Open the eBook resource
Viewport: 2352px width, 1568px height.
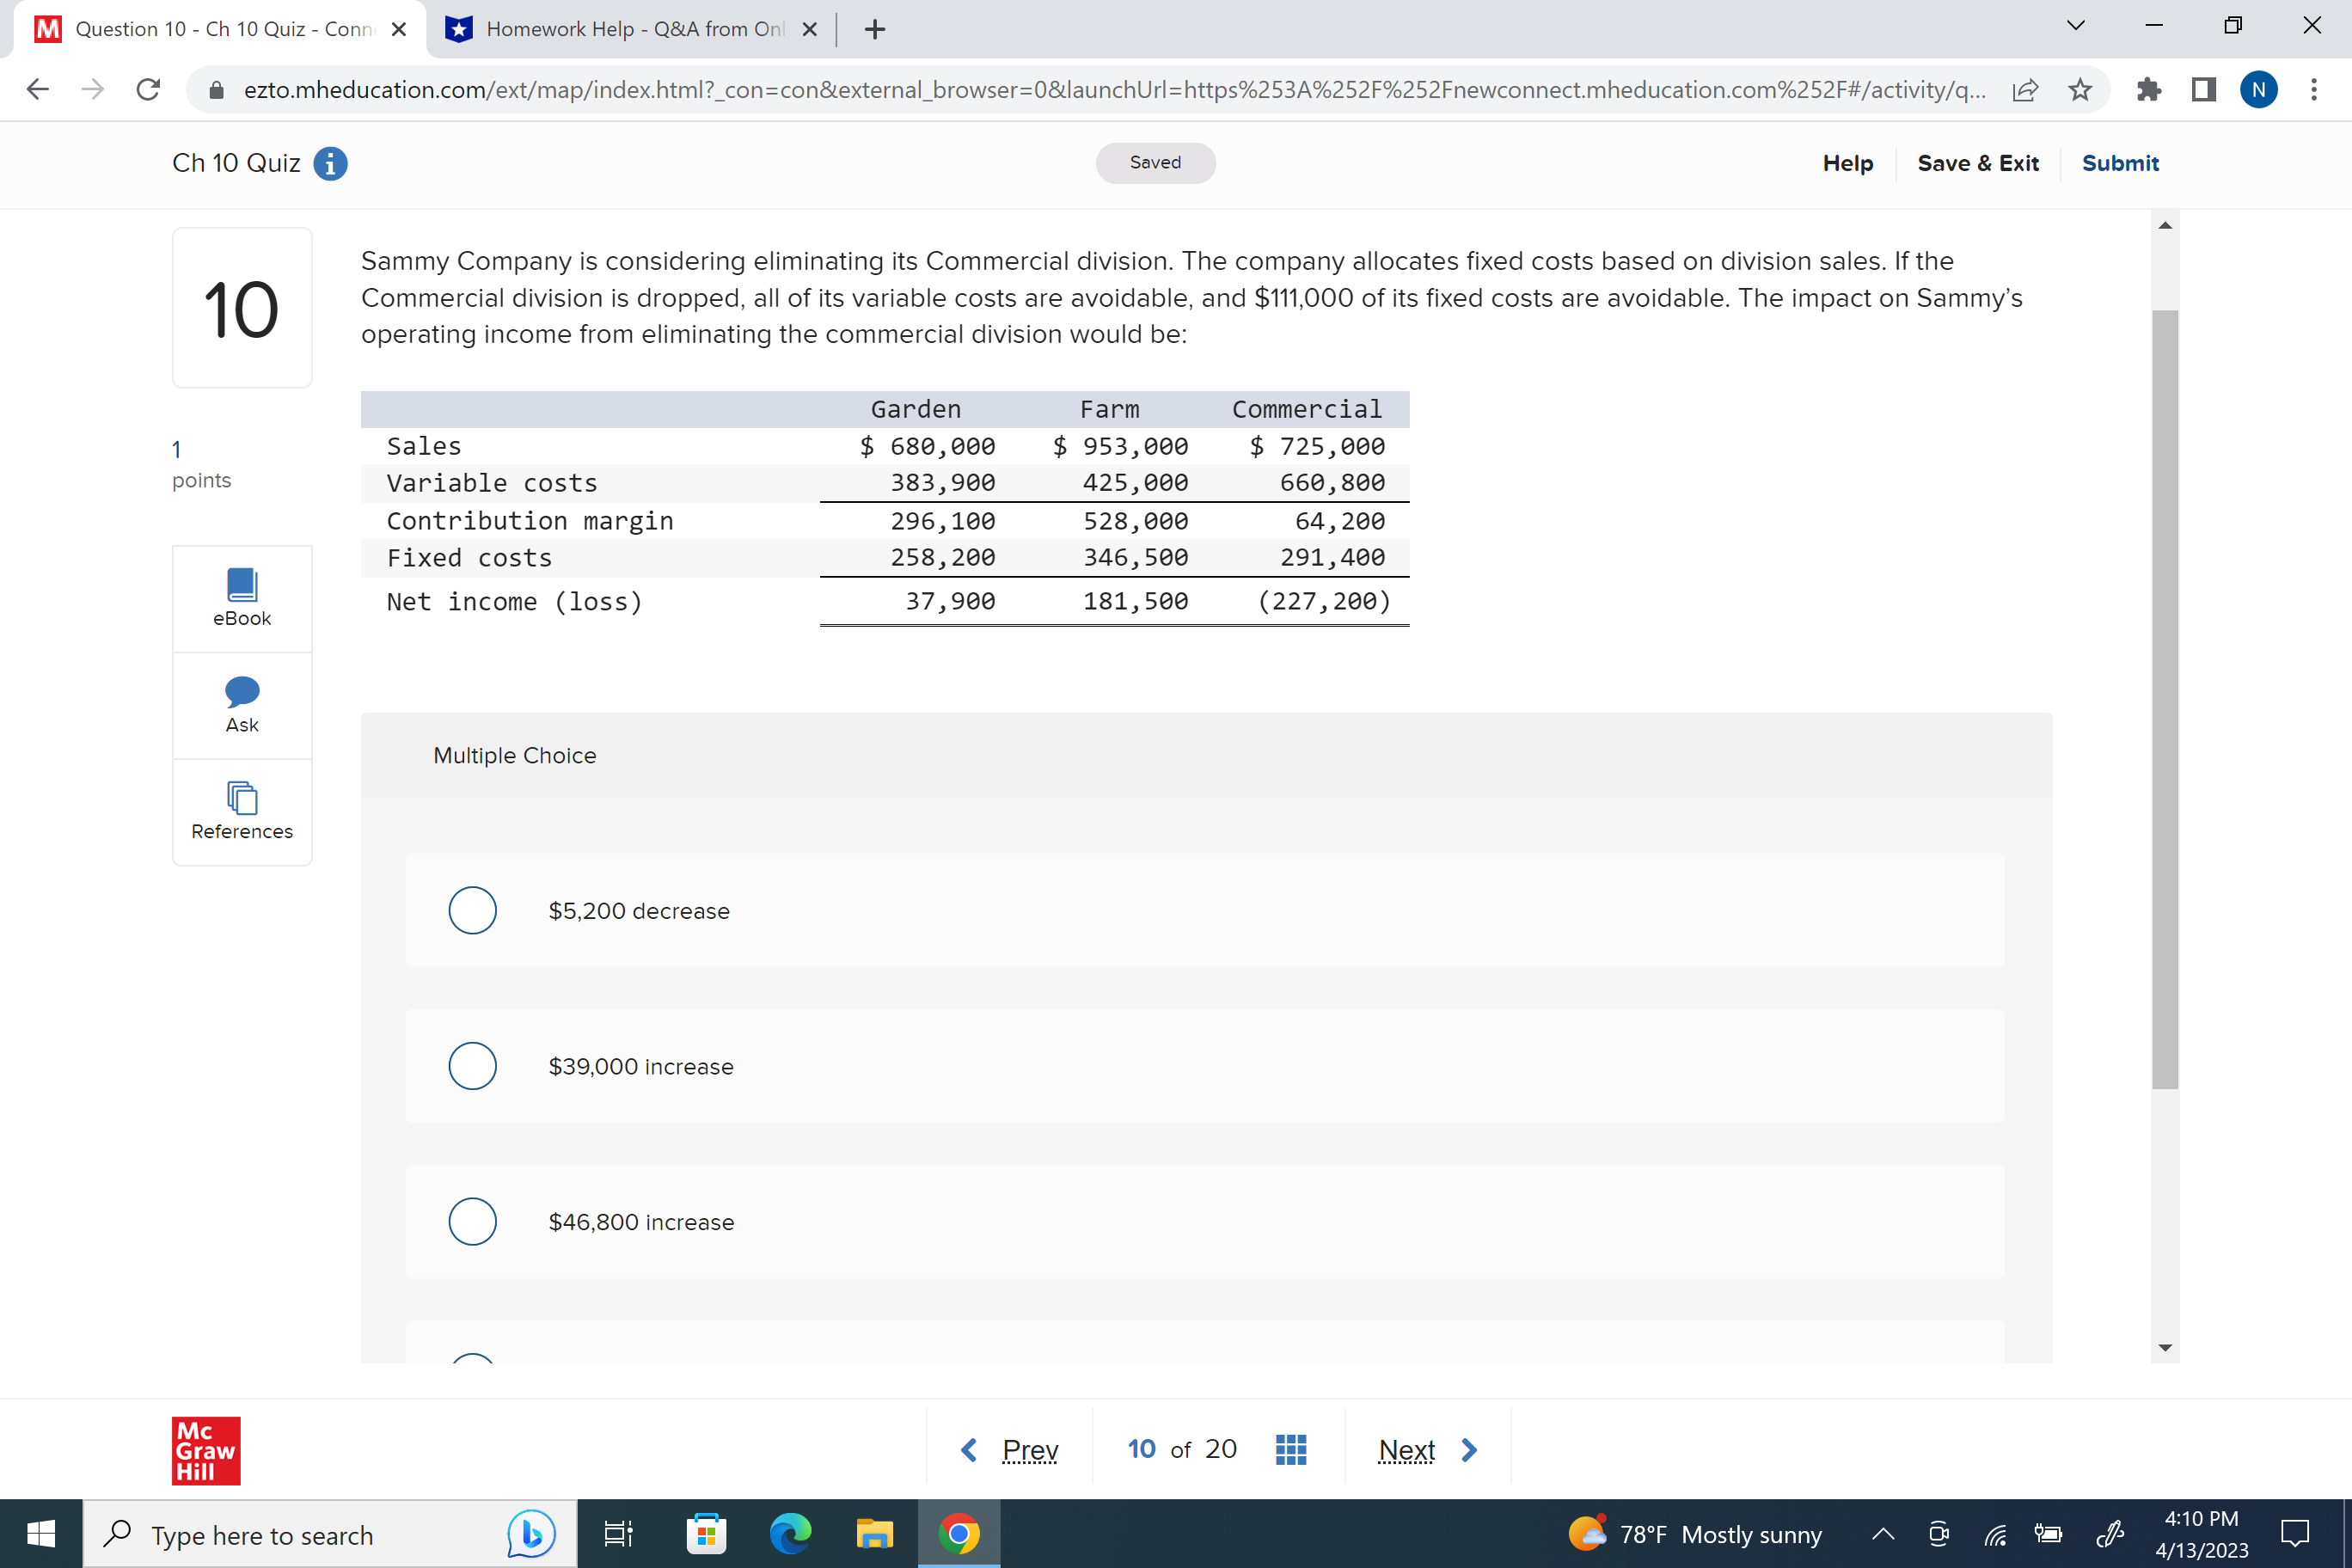tap(242, 598)
